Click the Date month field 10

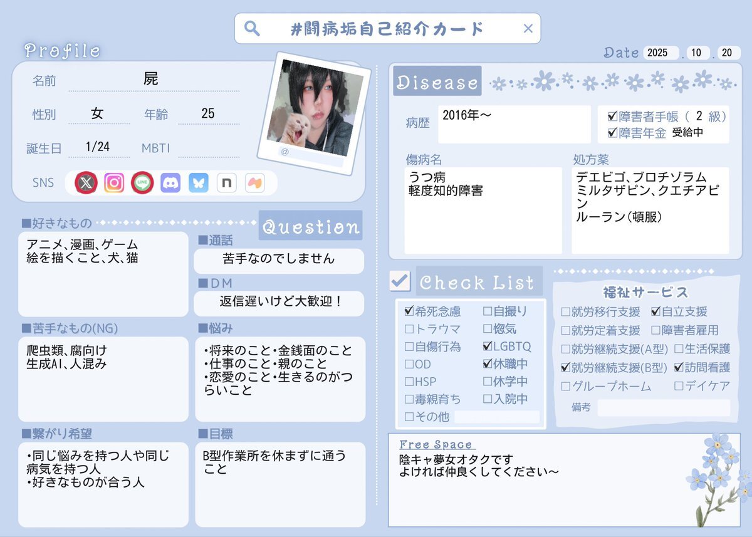(697, 53)
